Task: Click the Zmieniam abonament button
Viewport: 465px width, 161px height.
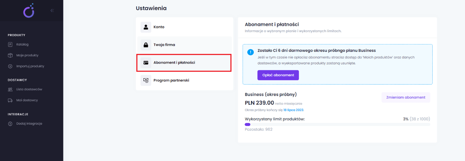Action: [x=406, y=97]
